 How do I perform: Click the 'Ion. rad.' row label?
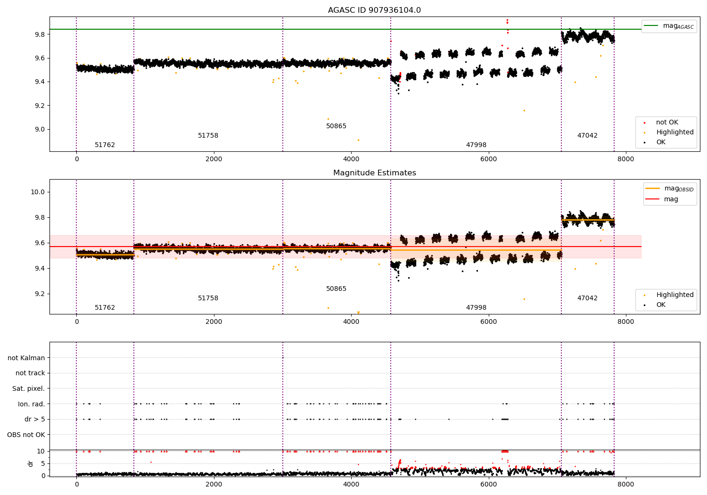(32, 404)
